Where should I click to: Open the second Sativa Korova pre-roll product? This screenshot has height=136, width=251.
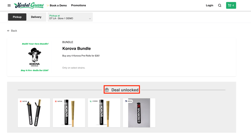(69, 113)
